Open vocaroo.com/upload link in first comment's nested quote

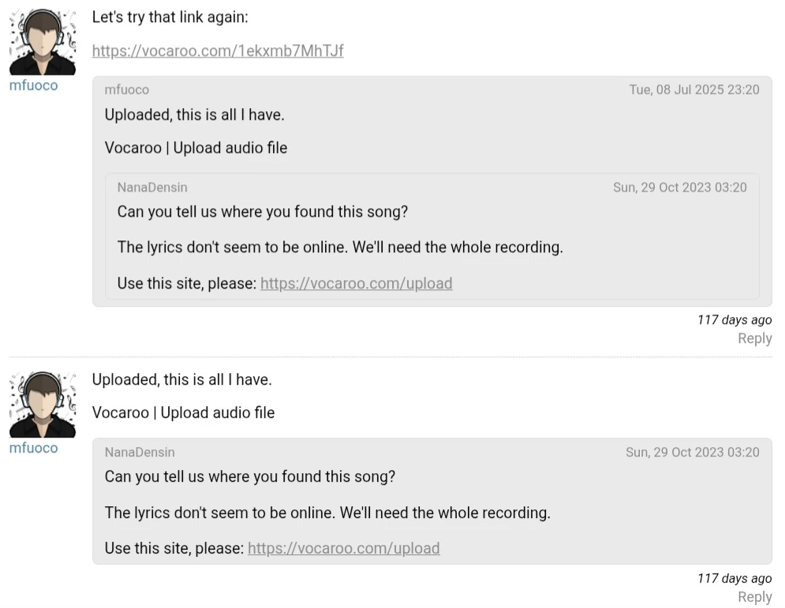[x=356, y=283]
